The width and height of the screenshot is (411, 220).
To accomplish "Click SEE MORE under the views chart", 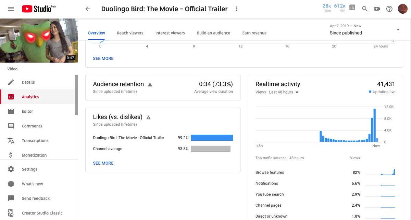I will (x=103, y=58).
